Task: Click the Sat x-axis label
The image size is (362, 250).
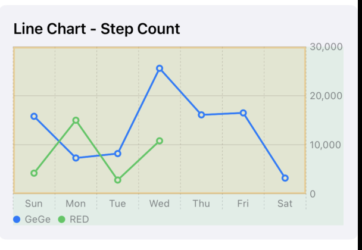Action: point(285,204)
